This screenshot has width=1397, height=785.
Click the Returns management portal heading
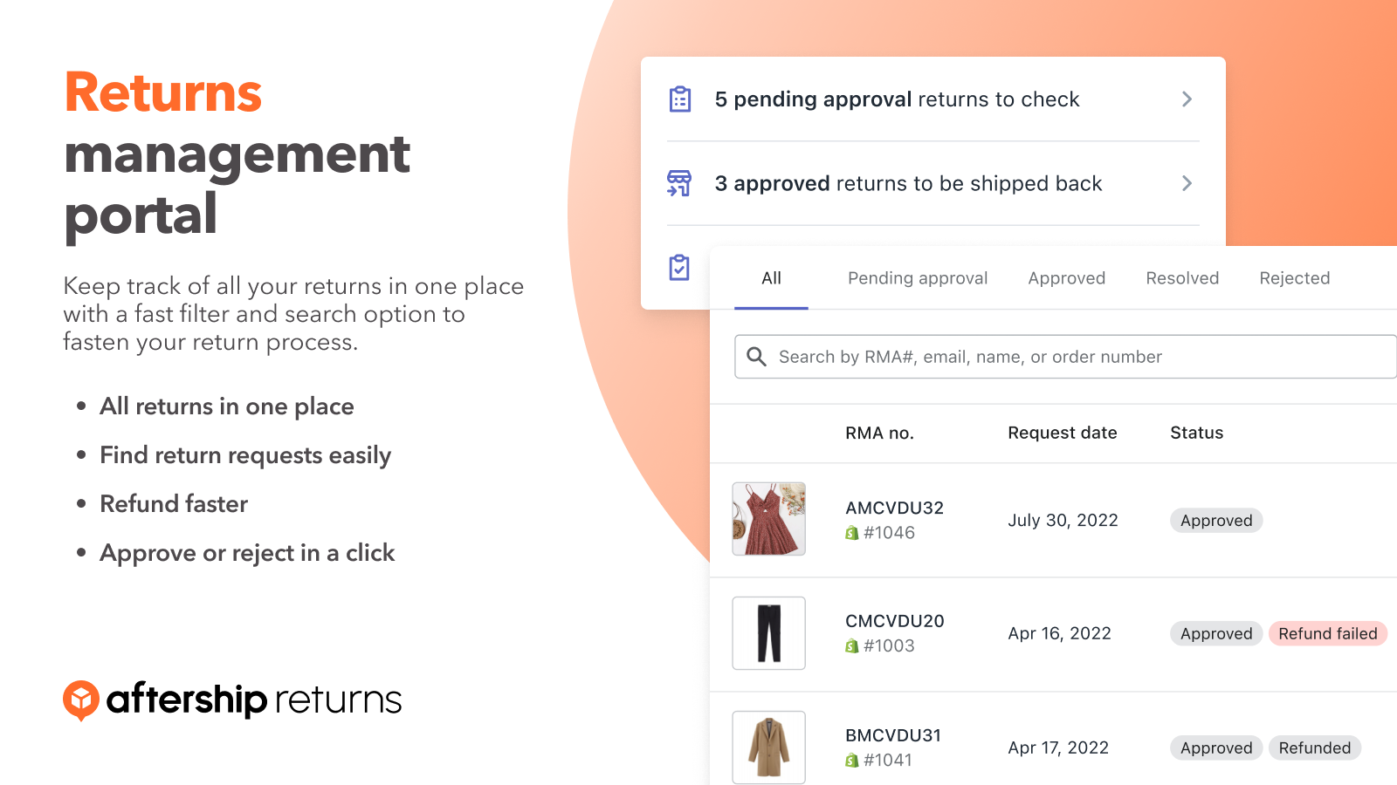(237, 155)
